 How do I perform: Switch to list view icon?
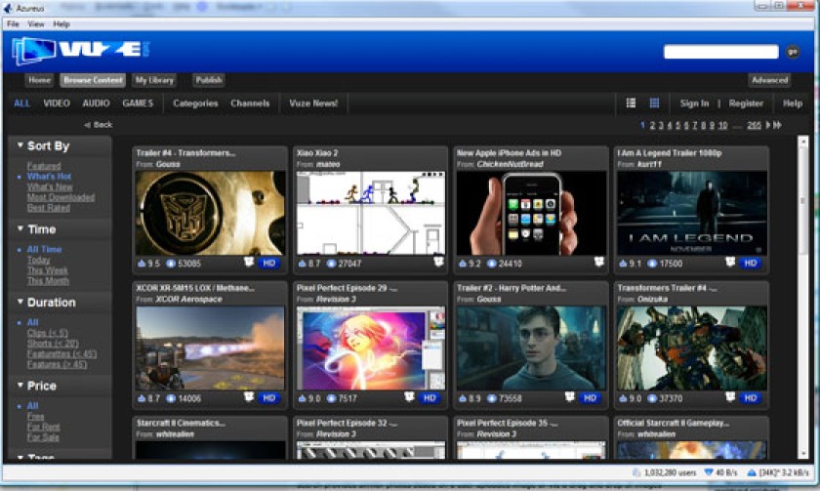(x=632, y=103)
